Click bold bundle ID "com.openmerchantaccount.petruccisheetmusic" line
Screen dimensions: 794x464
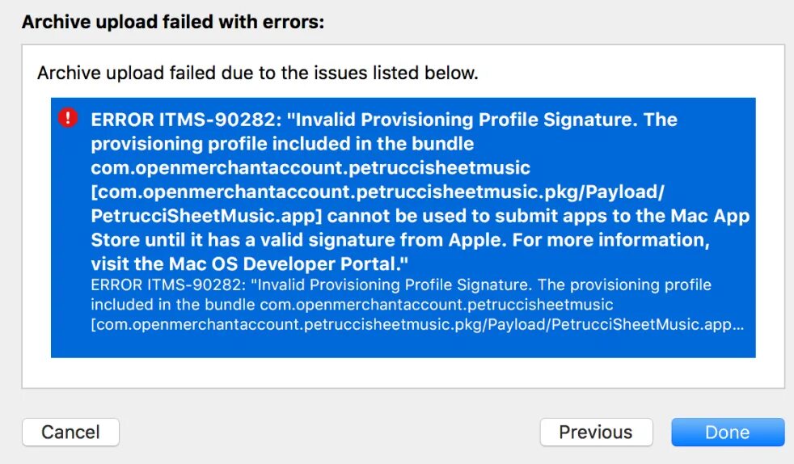pos(310,168)
